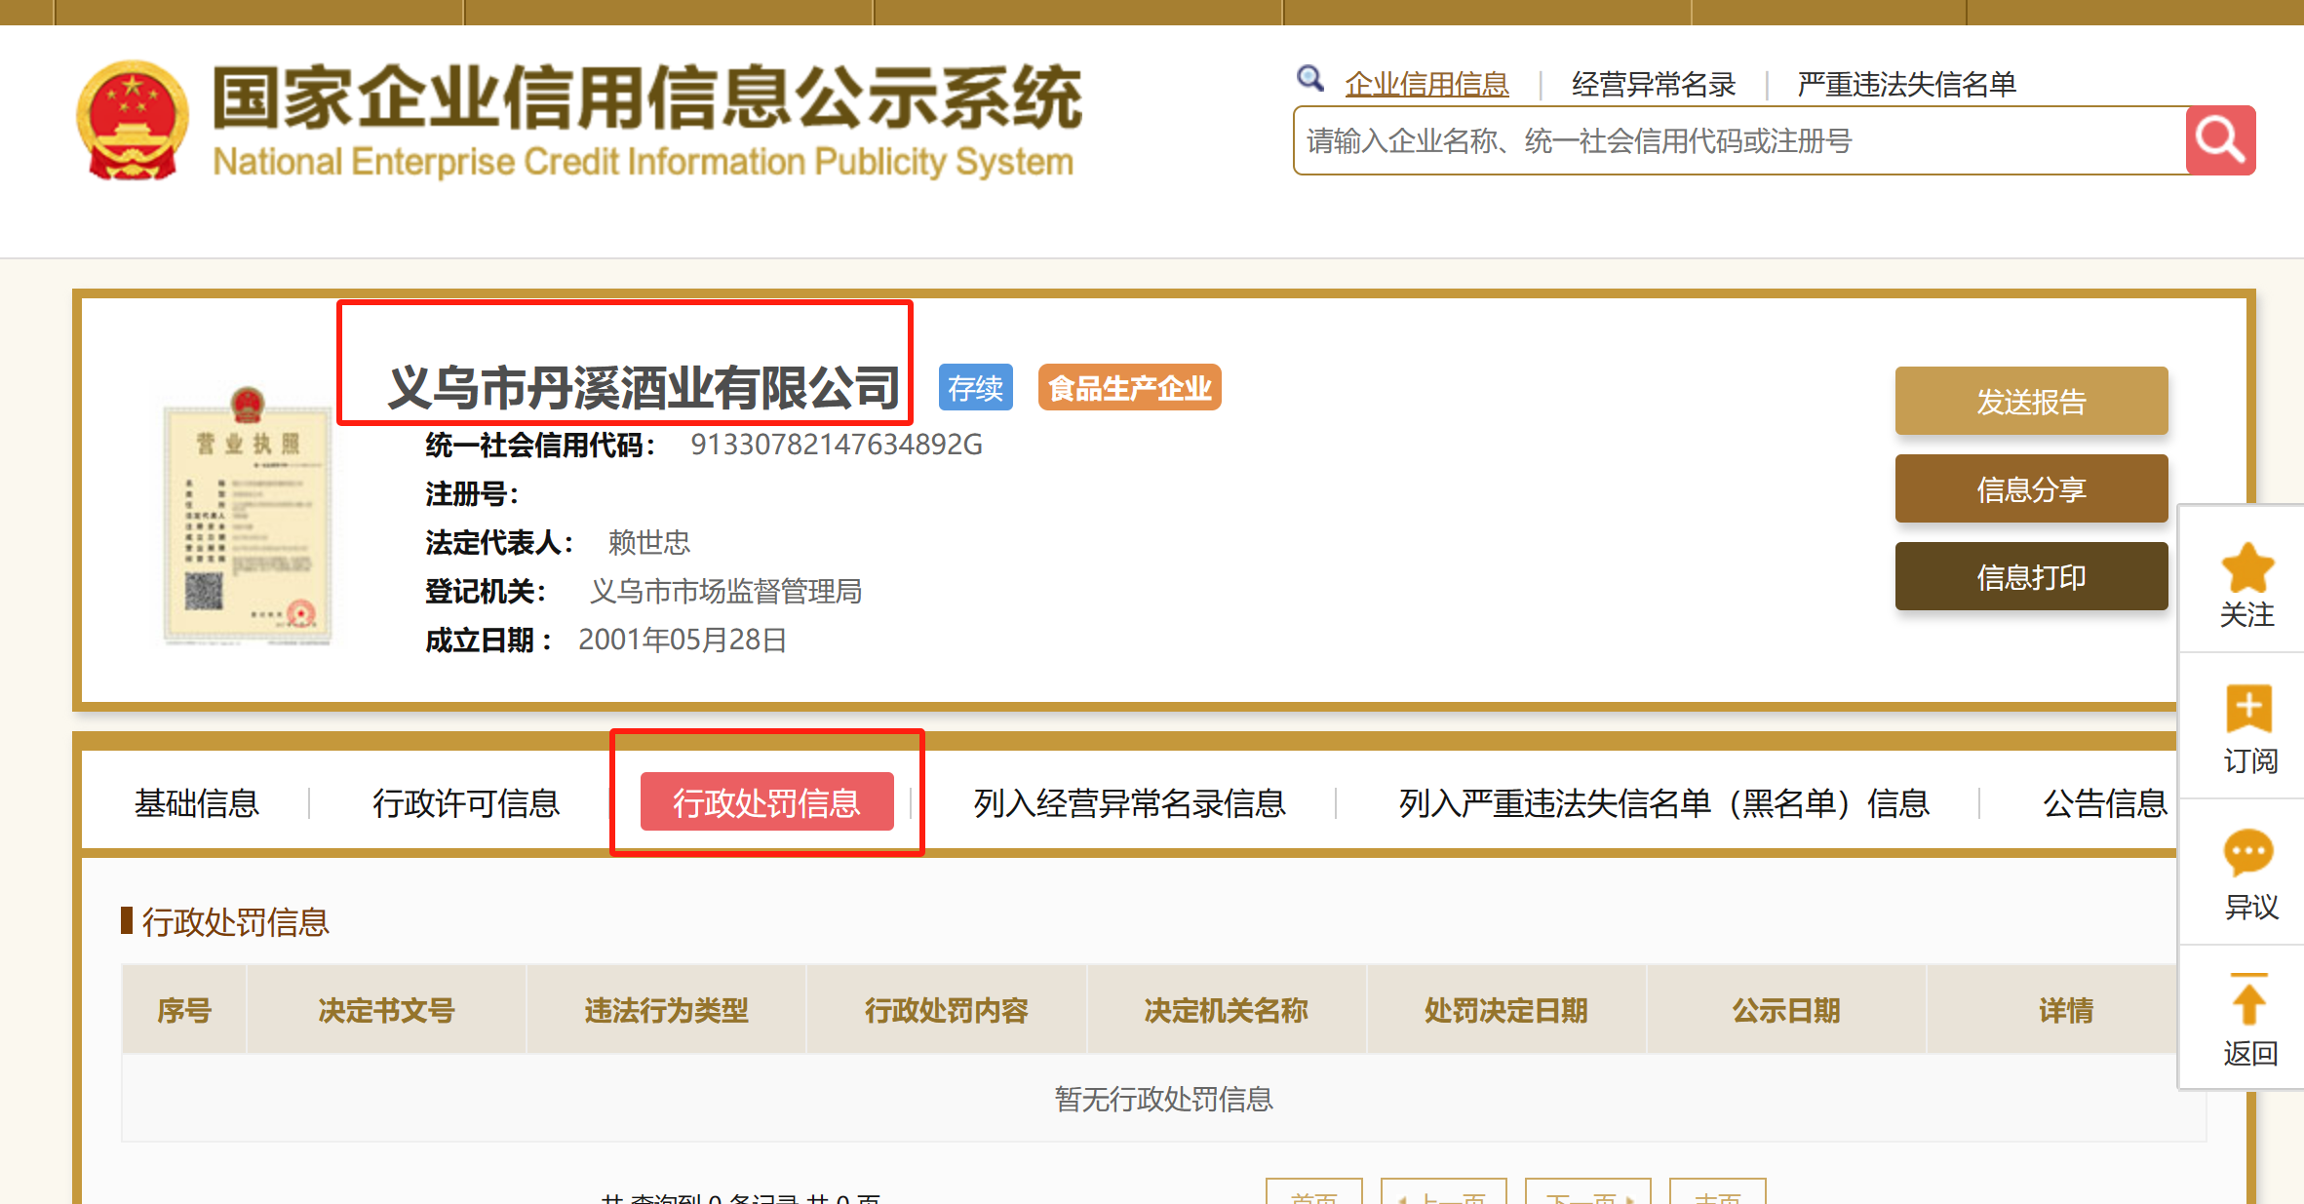2304x1204 pixels.
Task: Click the credit code 91330782147634892G
Action: [x=836, y=445]
